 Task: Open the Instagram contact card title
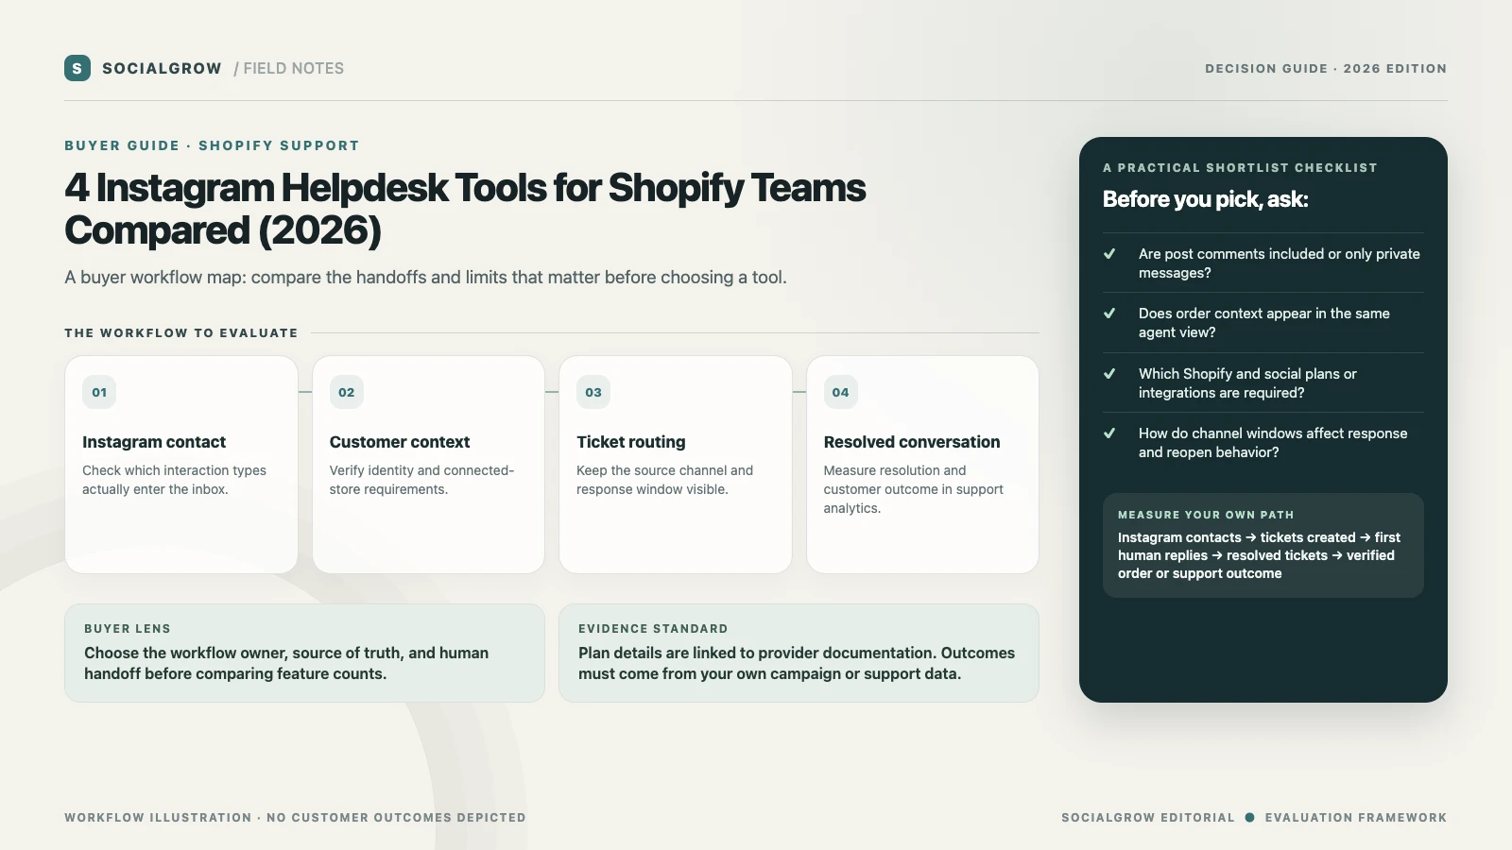coord(154,442)
